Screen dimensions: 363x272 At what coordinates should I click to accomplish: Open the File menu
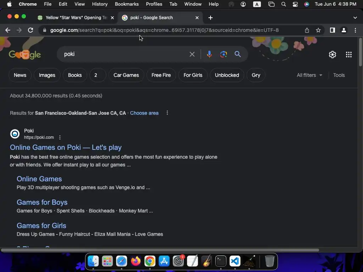48,4
